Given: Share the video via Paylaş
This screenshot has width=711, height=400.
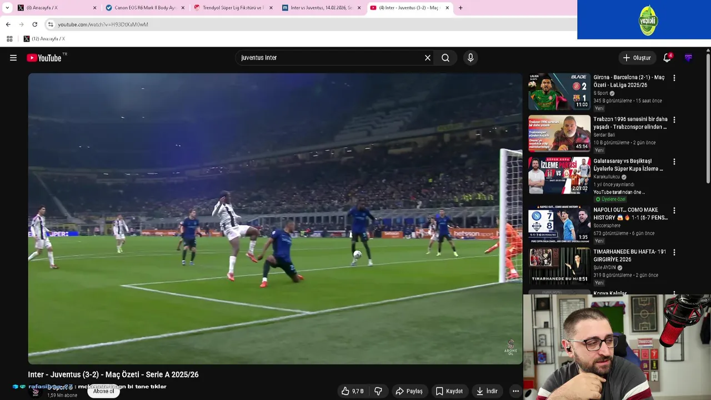Looking at the screenshot, I should tap(409, 391).
